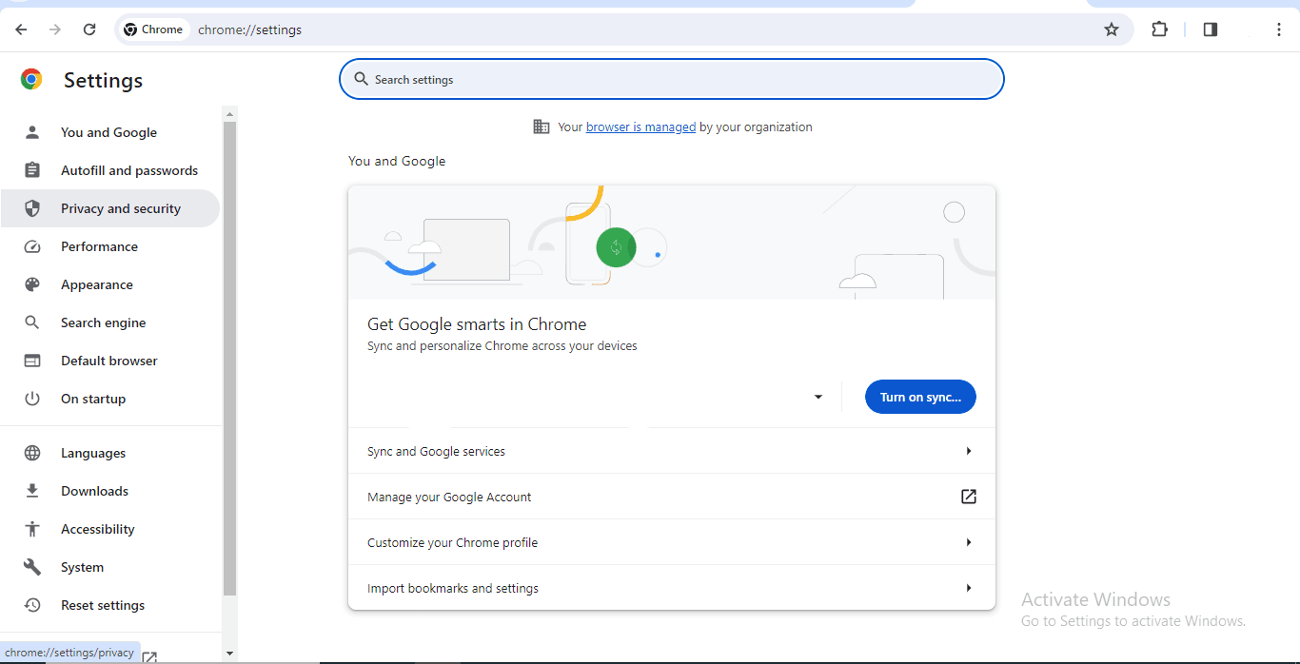Screen dimensions: 1300x664
Task: Open Manage your Google Account external-link icon
Action: (969, 497)
